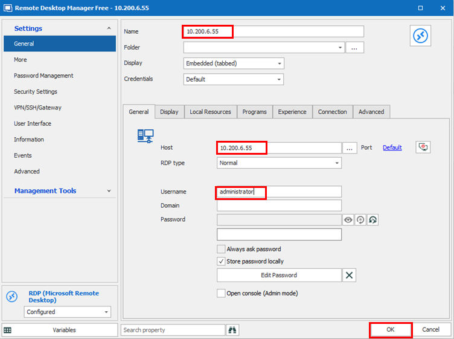Click the network scan icon next to Port

[x=423, y=147]
